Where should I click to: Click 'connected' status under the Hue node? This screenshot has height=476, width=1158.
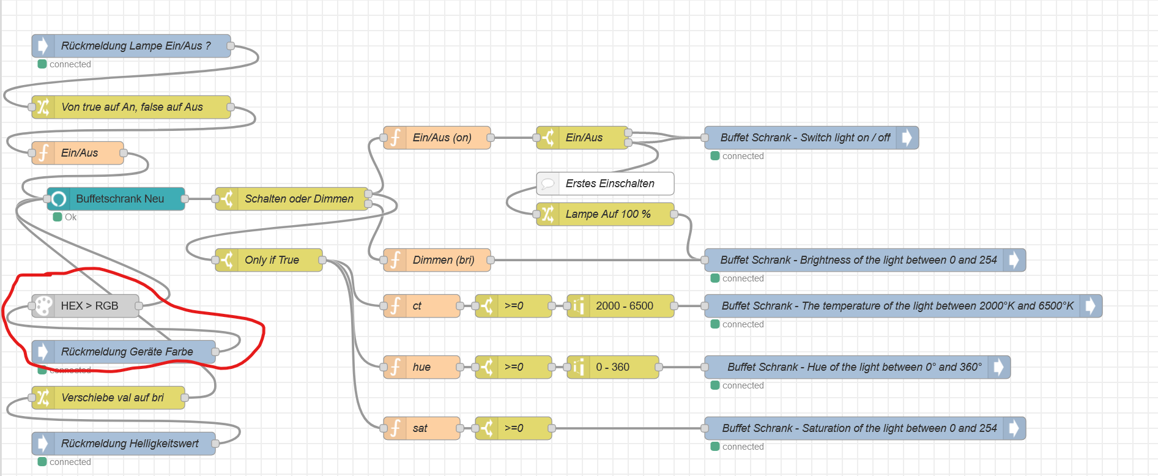pos(737,385)
